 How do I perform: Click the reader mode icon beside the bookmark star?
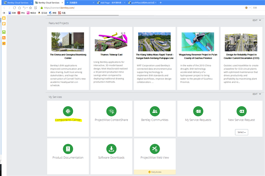tap(35, 8)
